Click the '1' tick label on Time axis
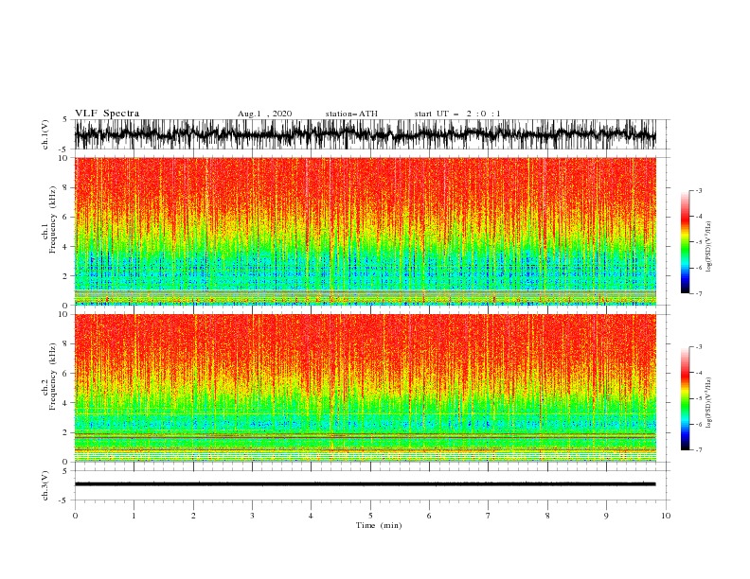 click(x=134, y=516)
